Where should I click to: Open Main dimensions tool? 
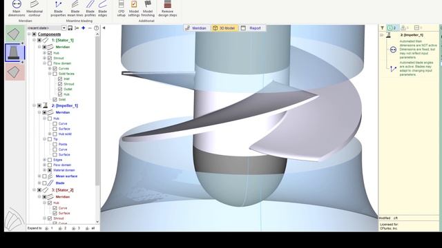[x=17, y=8]
